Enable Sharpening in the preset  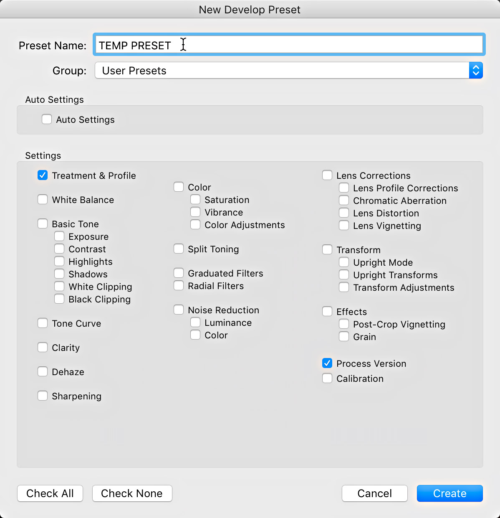point(43,396)
